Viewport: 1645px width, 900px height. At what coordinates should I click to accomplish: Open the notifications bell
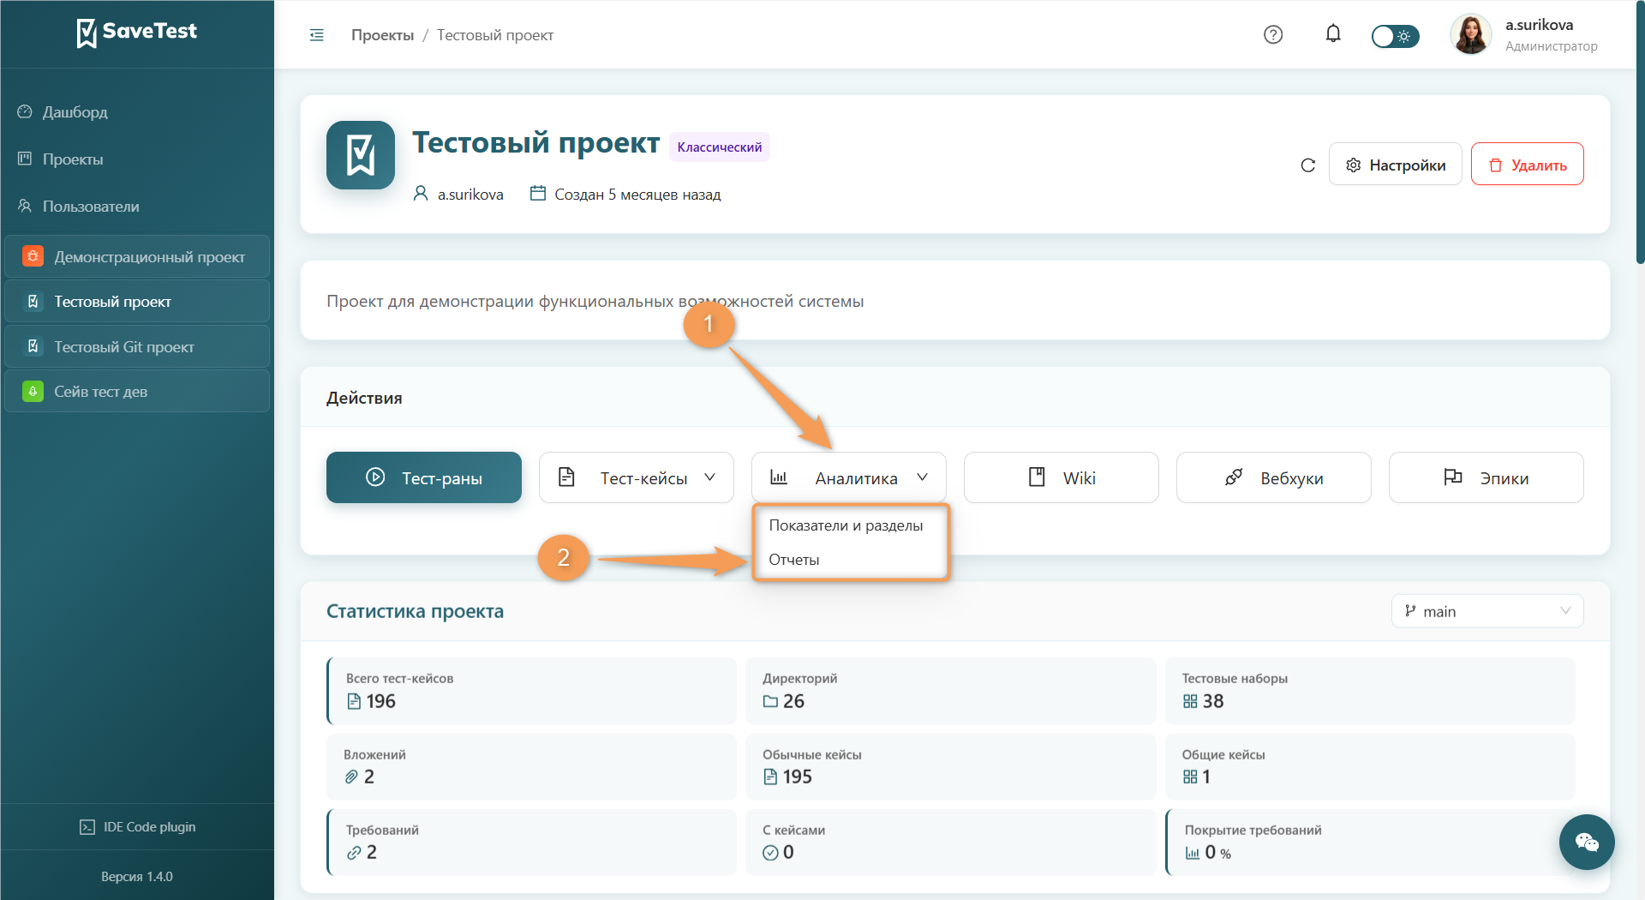pyautogui.click(x=1333, y=34)
